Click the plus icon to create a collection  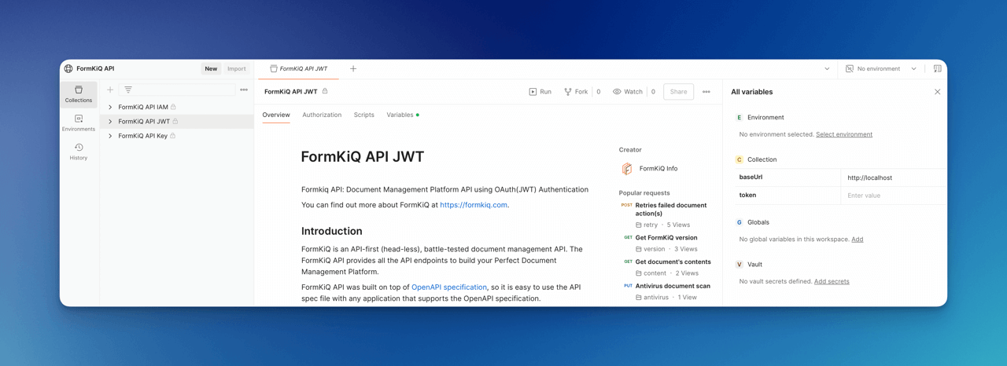coord(110,90)
